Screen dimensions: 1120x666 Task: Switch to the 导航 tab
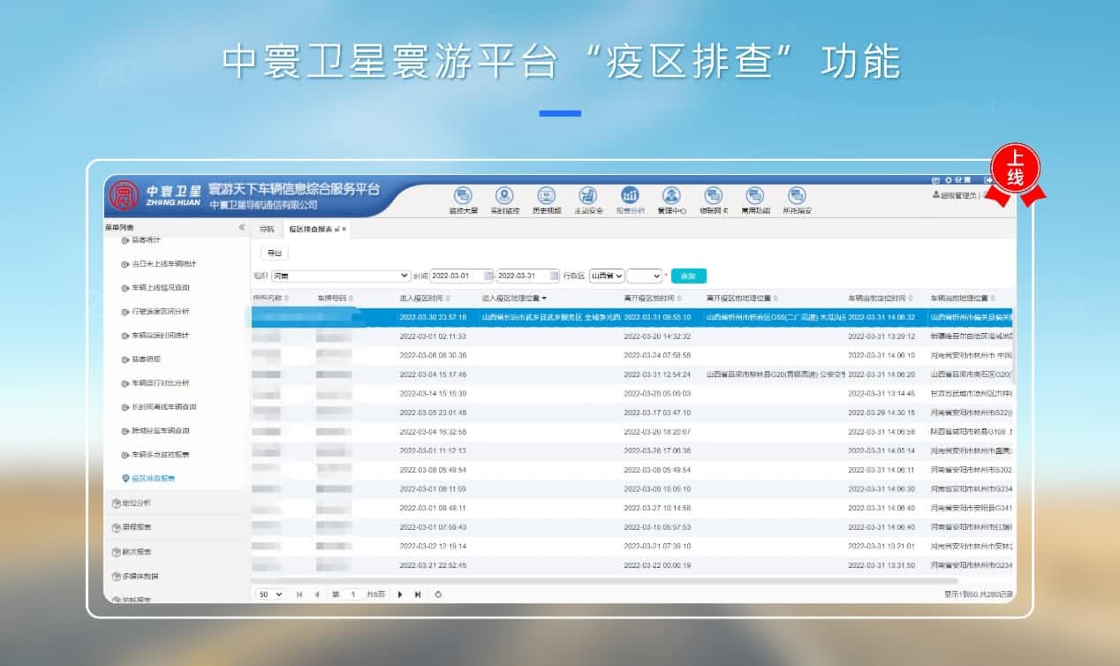268,228
